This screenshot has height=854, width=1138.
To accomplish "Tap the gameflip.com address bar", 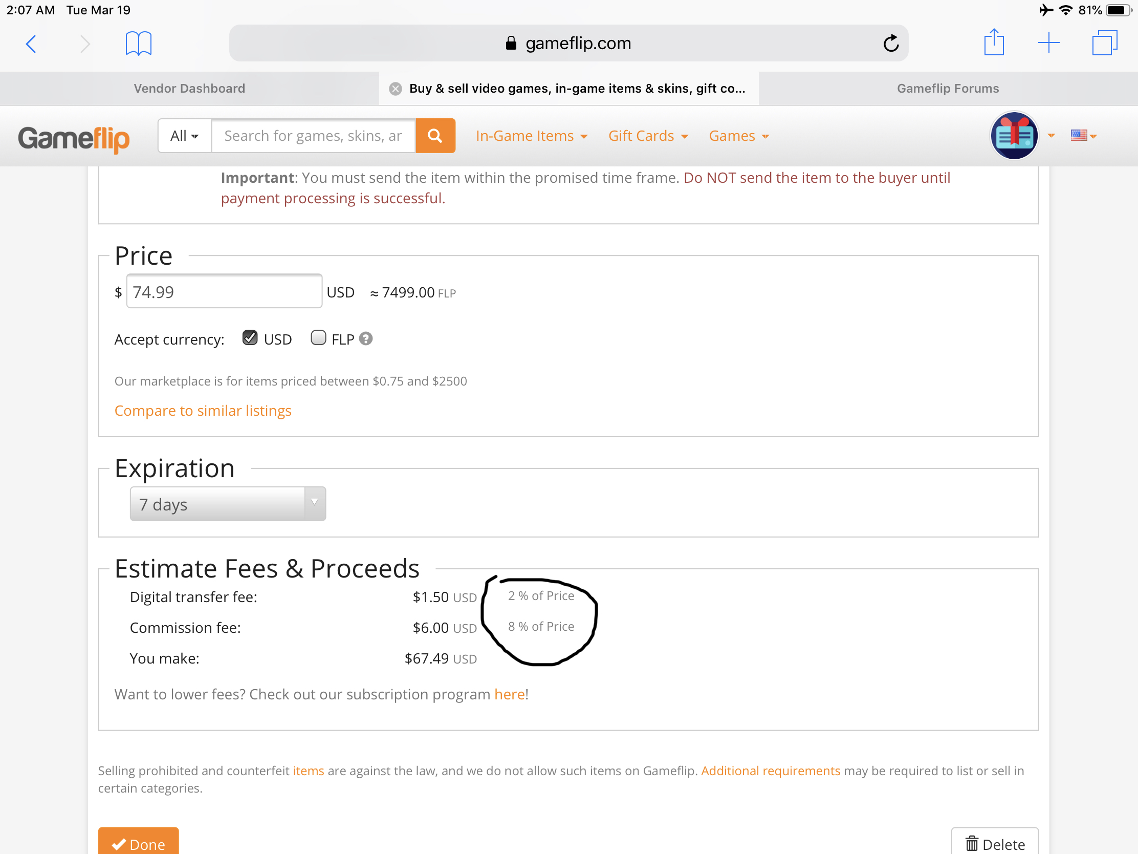I will 568,43.
